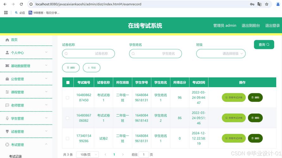Click the password key icon

point(252,4)
